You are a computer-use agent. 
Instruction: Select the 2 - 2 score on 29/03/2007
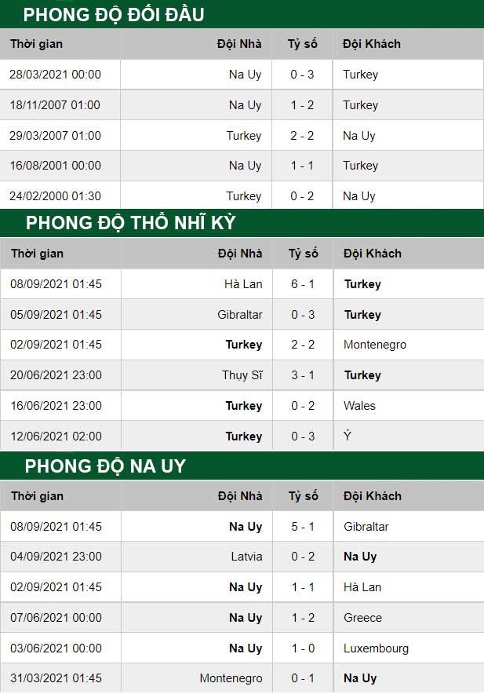point(302,136)
